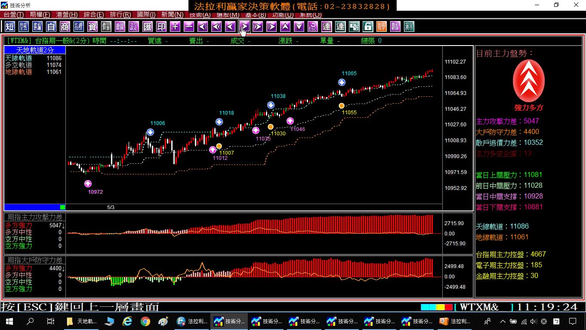Click the 商 toolbar icon
The image size is (586, 330).
[65, 27]
